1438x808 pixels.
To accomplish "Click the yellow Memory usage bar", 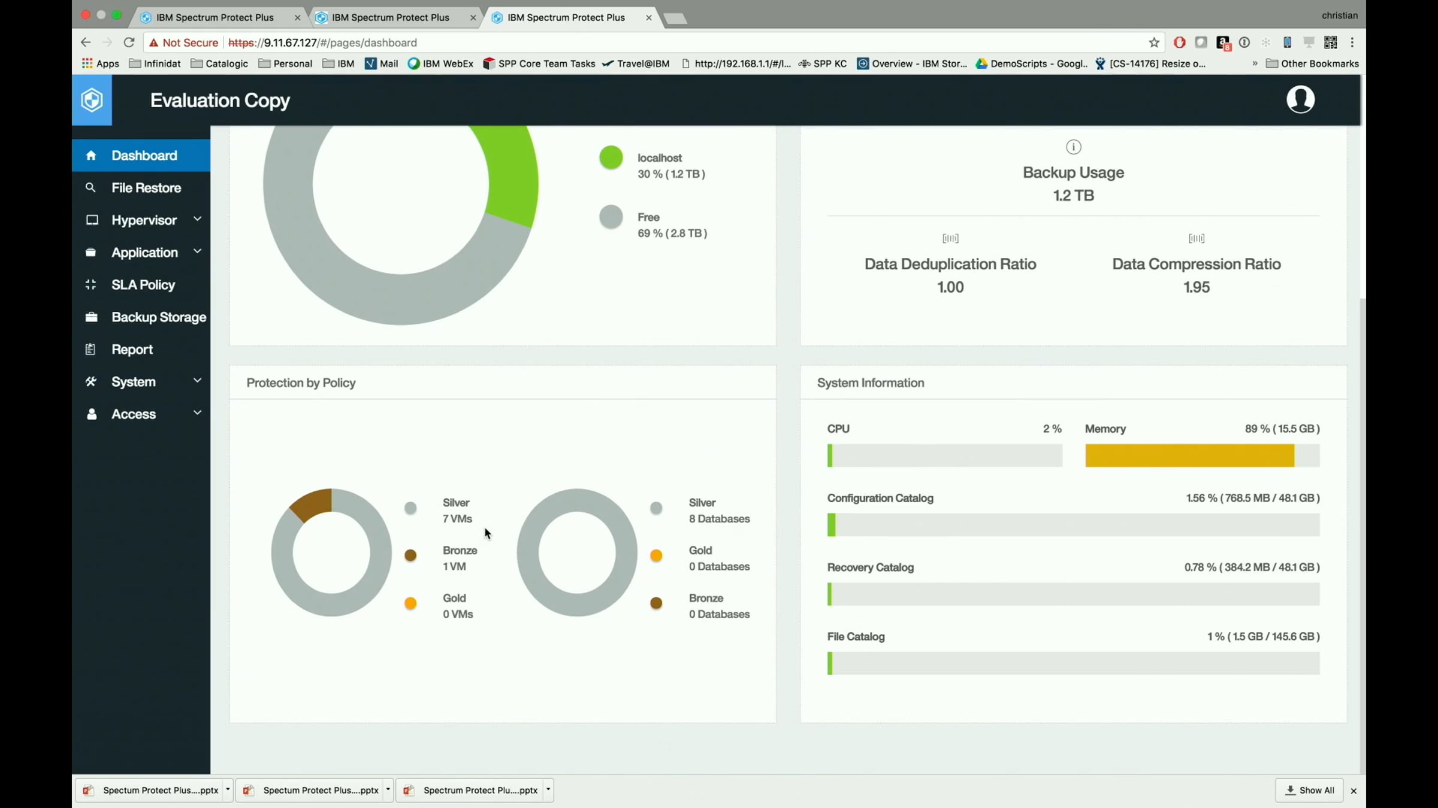I will coord(1189,455).
